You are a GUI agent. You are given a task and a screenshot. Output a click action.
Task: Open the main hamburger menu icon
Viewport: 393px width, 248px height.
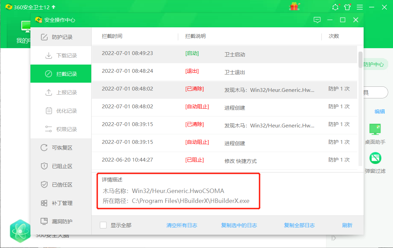[x=360, y=7]
